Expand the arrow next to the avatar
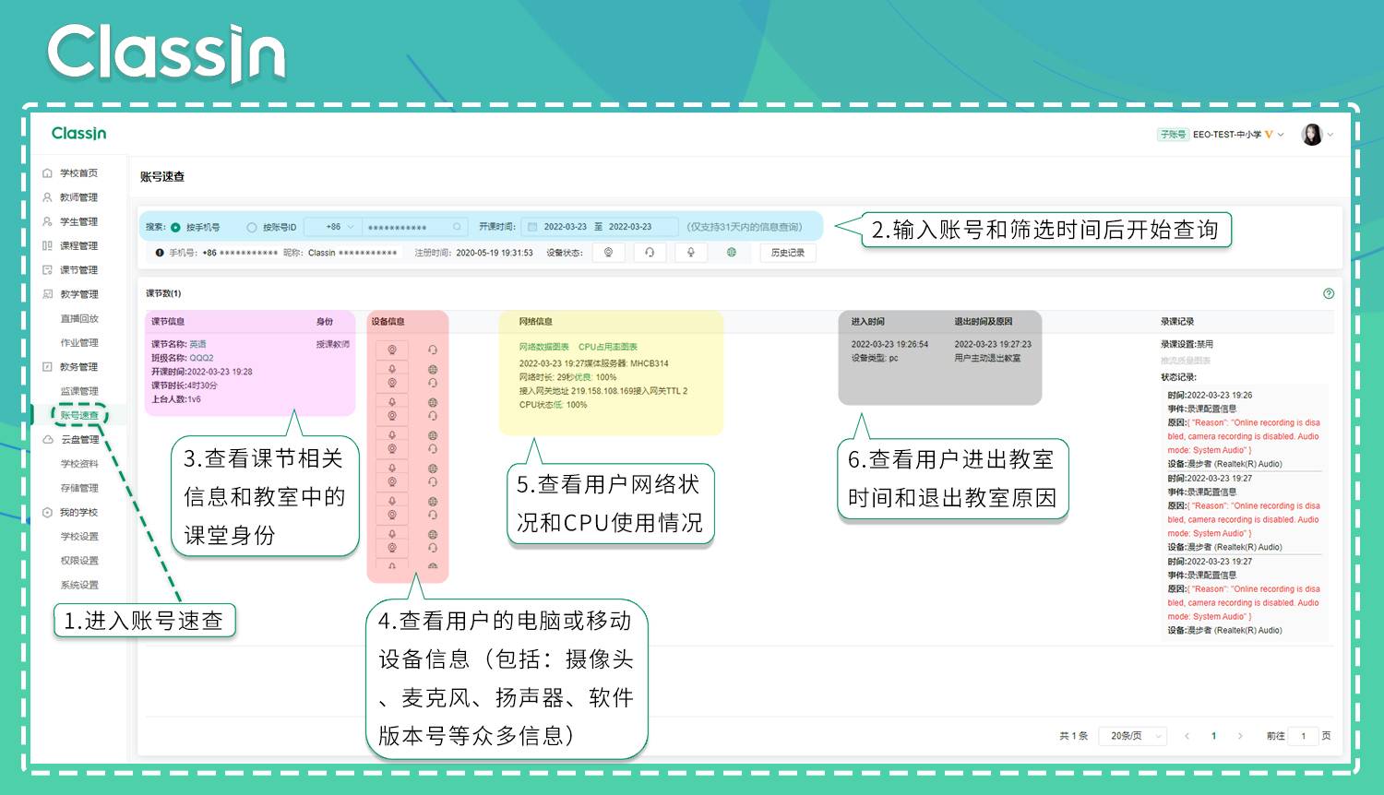Image resolution: width=1384 pixels, height=795 pixels. [x=1330, y=135]
